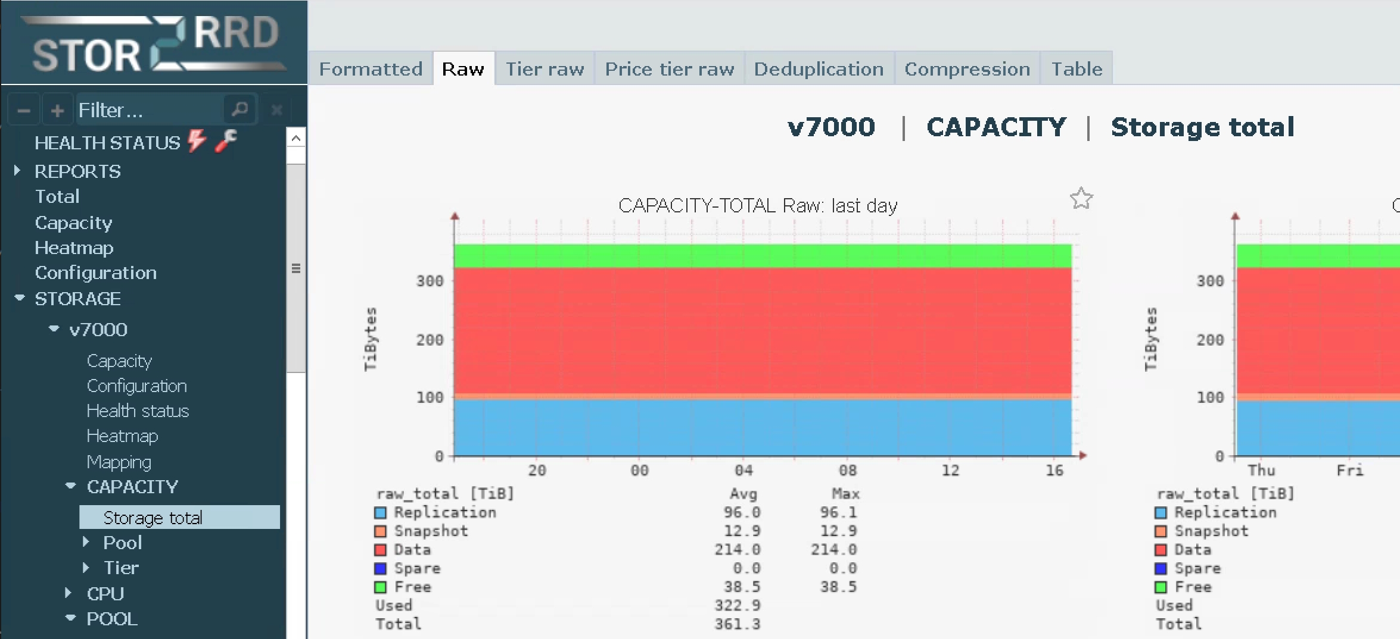This screenshot has height=639, width=1400.
Task: Collapse the STORAGE tree node
Action: (x=19, y=297)
